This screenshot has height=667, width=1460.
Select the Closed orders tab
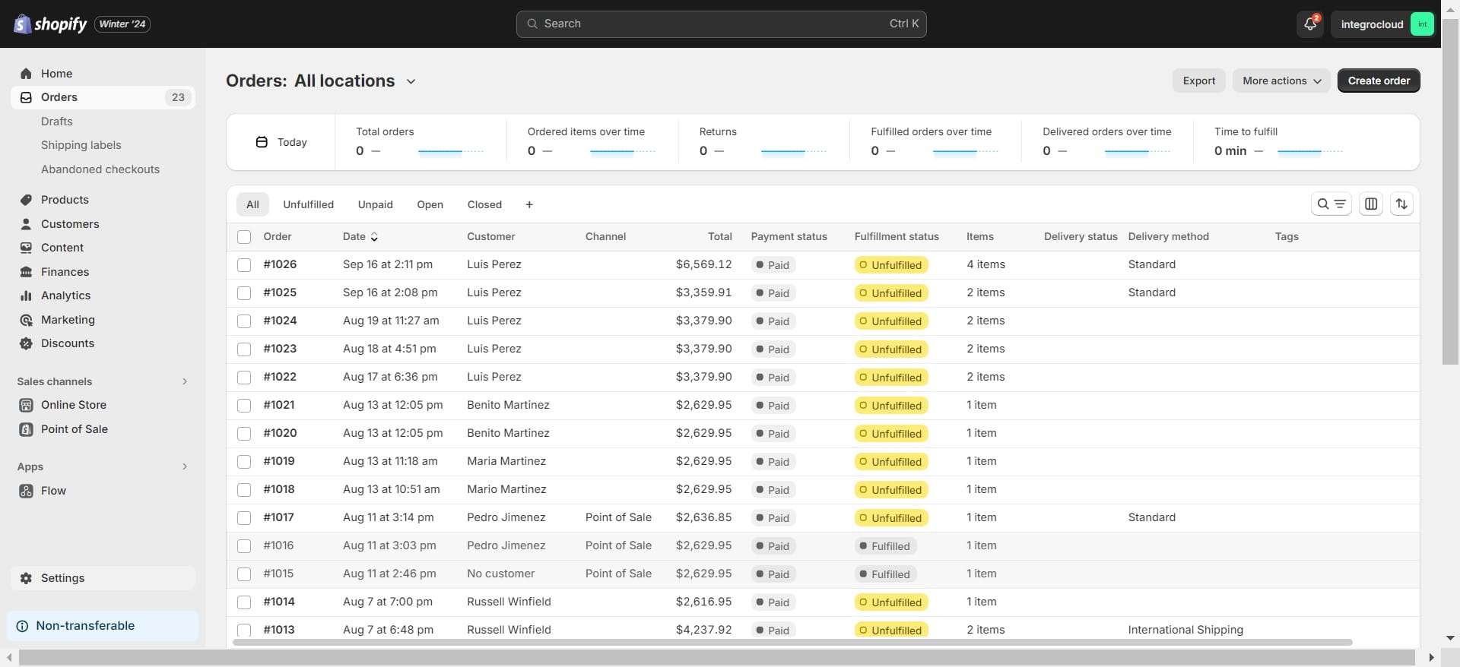[484, 205]
